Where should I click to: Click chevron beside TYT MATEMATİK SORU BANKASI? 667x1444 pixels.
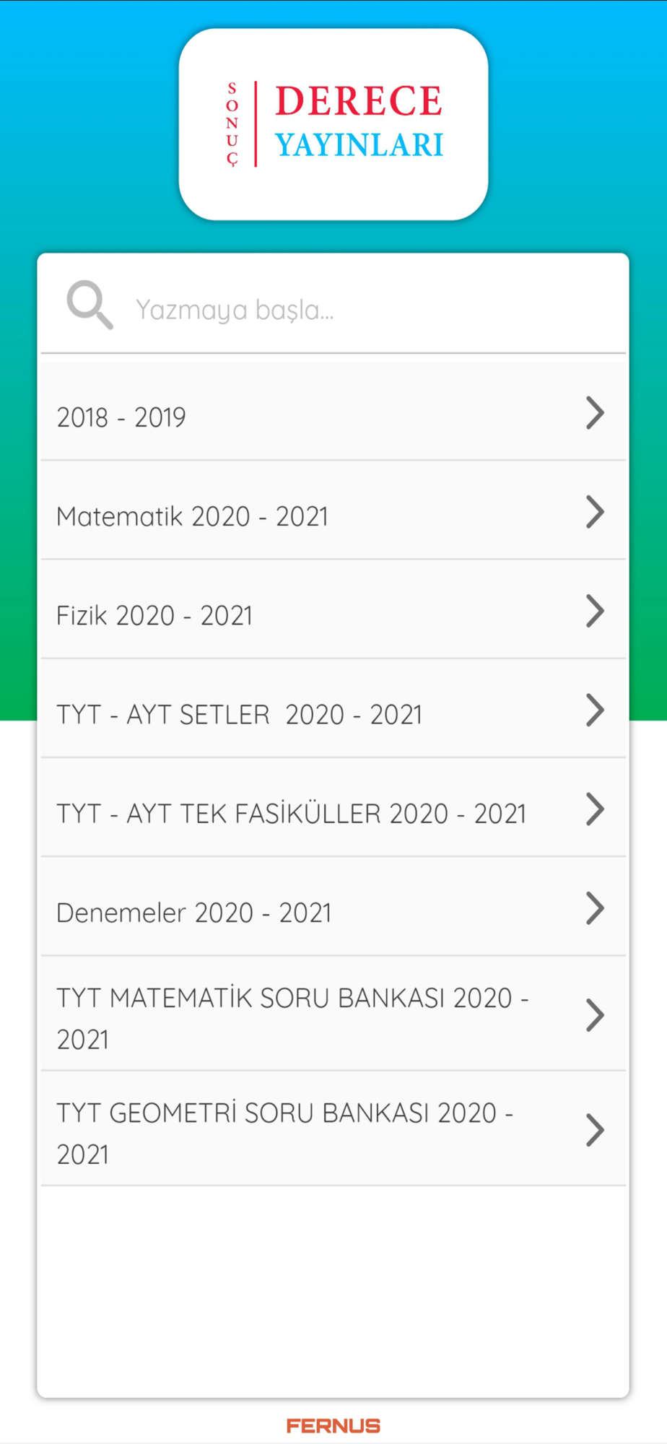pos(595,1015)
